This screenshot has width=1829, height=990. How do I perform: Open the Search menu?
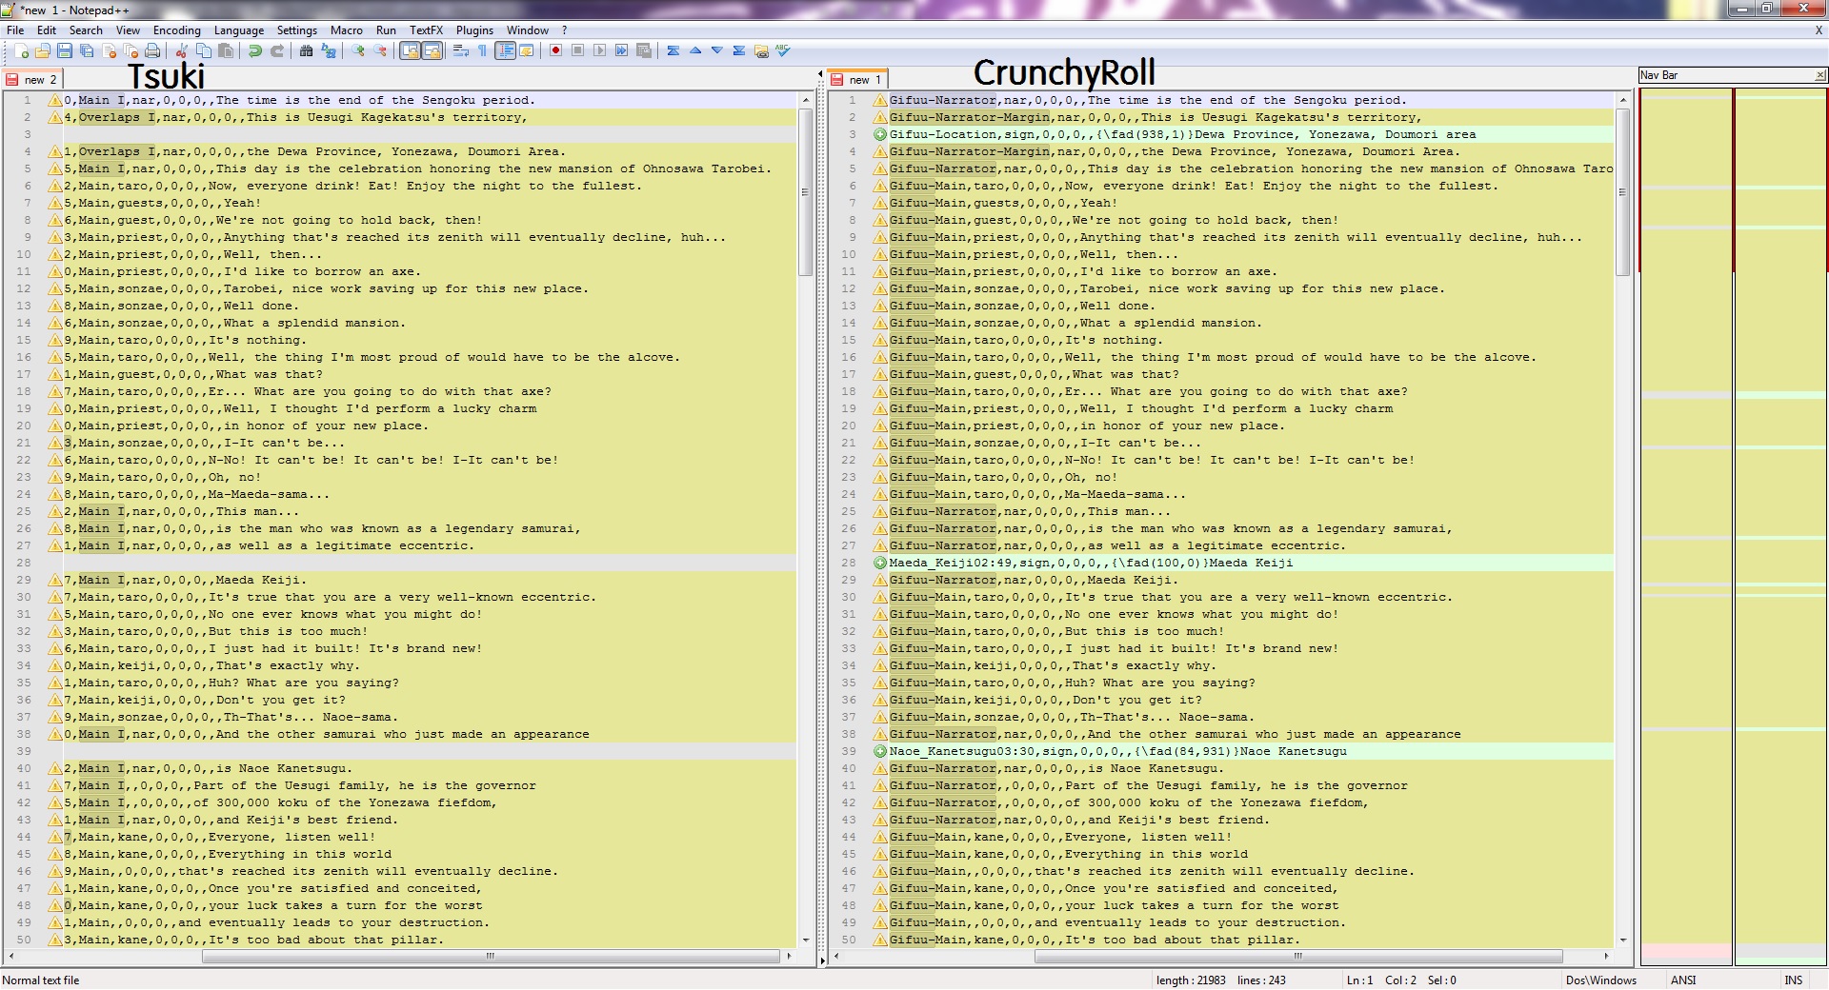86,30
